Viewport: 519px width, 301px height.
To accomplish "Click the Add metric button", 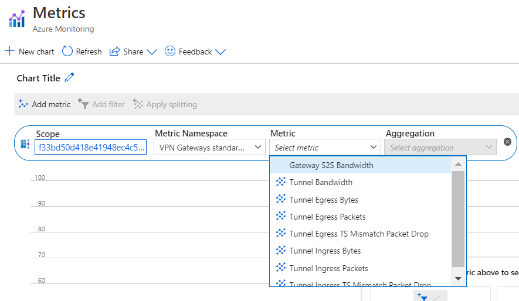I will pyautogui.click(x=45, y=104).
